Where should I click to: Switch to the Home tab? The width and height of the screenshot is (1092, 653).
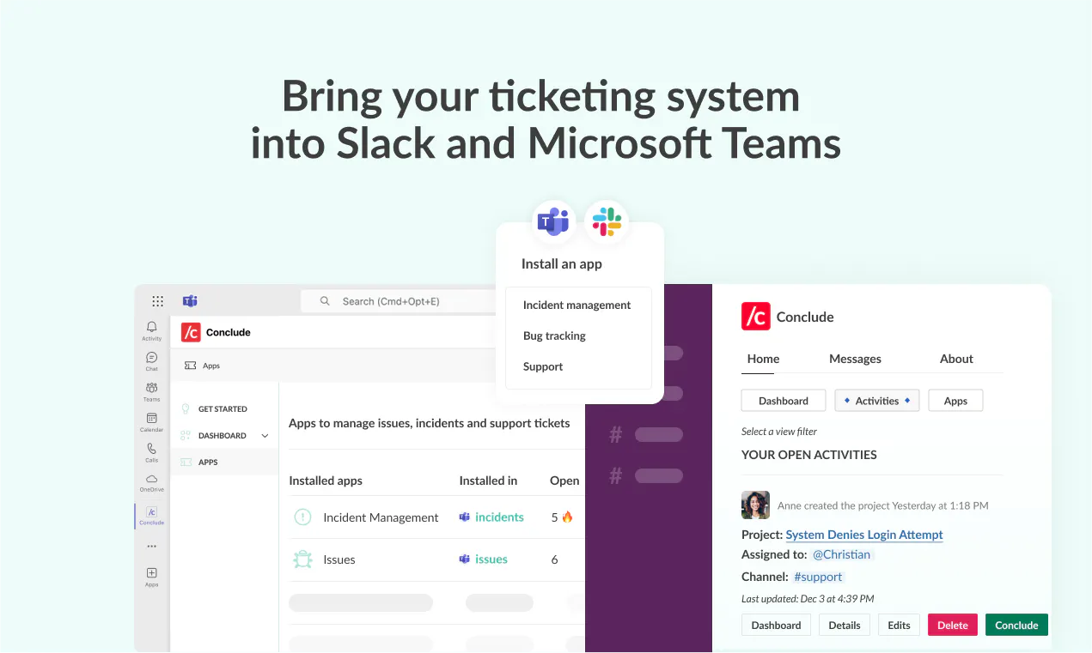pos(763,359)
